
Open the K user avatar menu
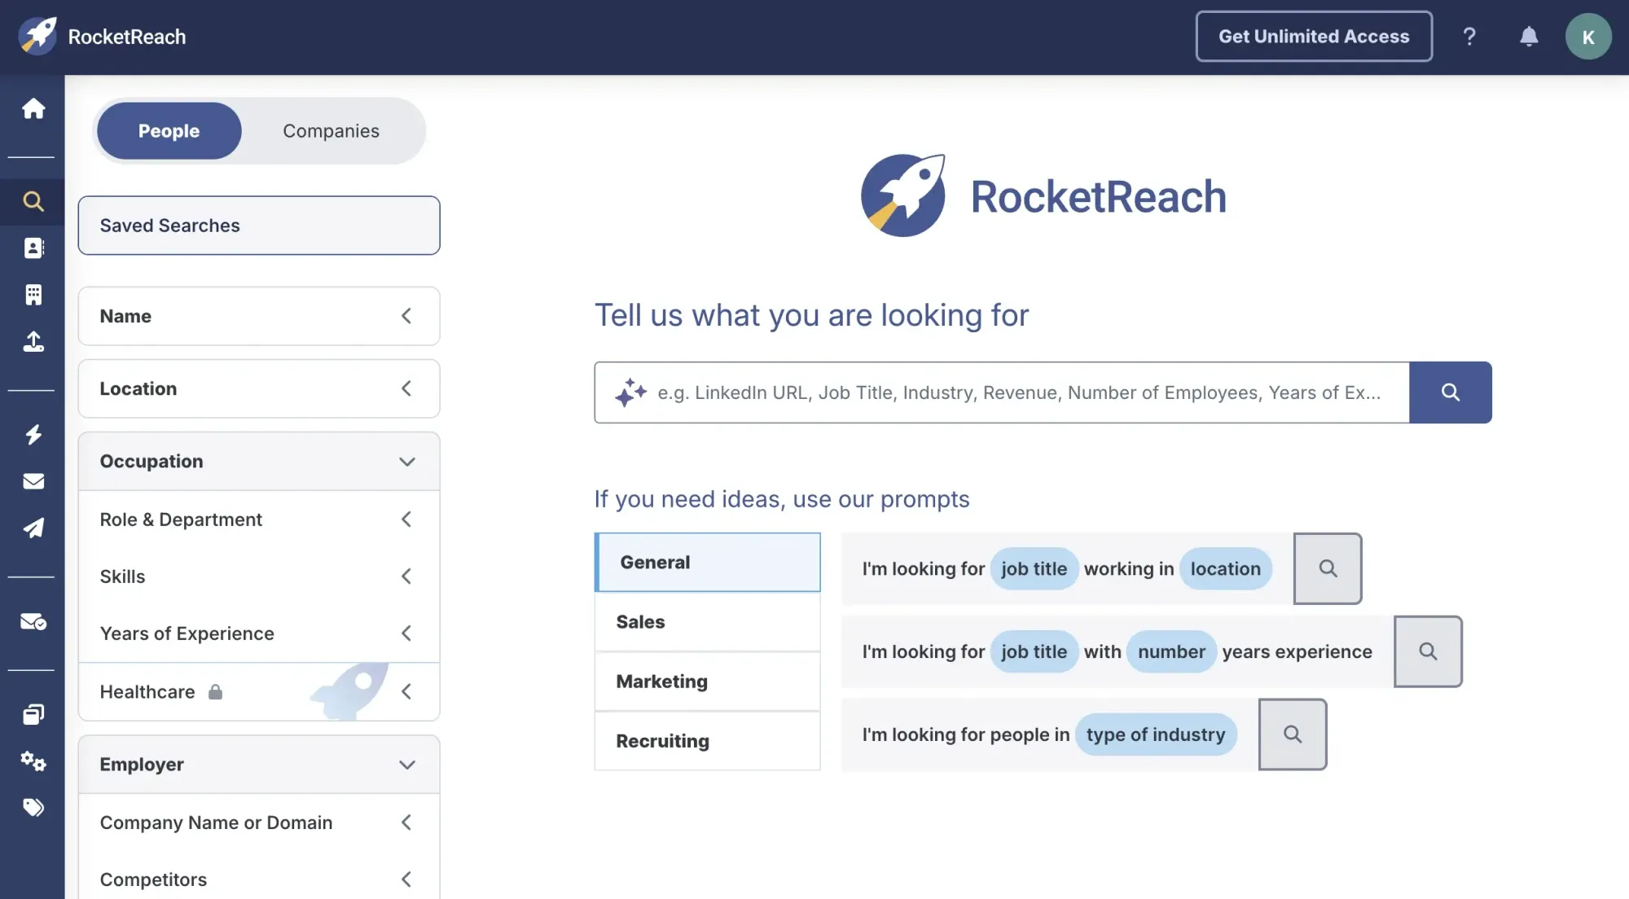[x=1587, y=37]
